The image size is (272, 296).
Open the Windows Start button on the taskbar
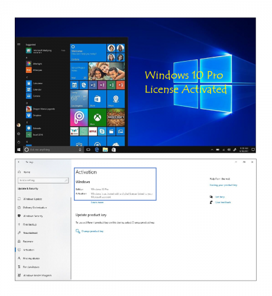pyautogui.click(x=19, y=150)
